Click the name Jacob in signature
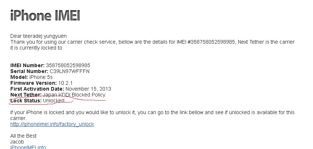Viewport: 313px width, 149px height. [17, 142]
